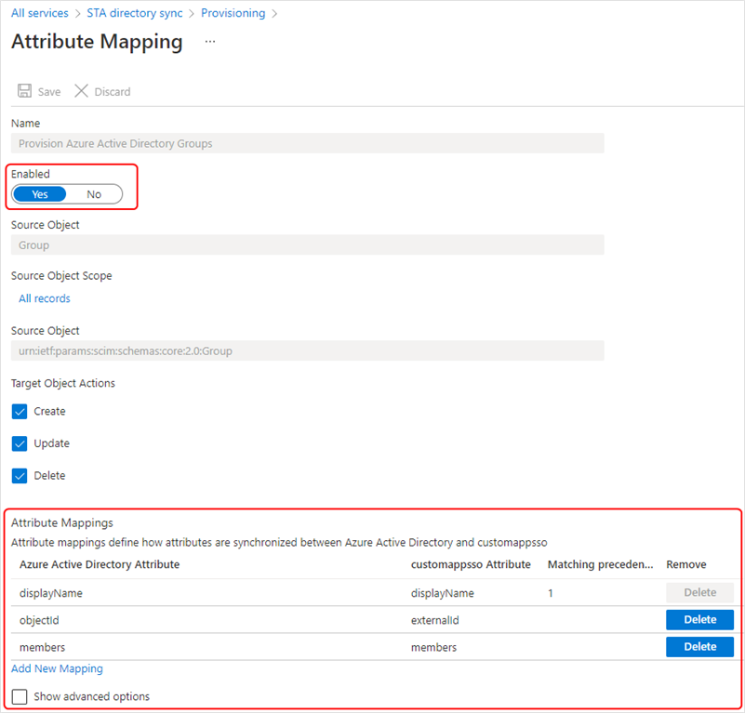The width and height of the screenshot is (745, 713).
Task: Click the externalId customappsso attribute cell
Action: coord(435,620)
